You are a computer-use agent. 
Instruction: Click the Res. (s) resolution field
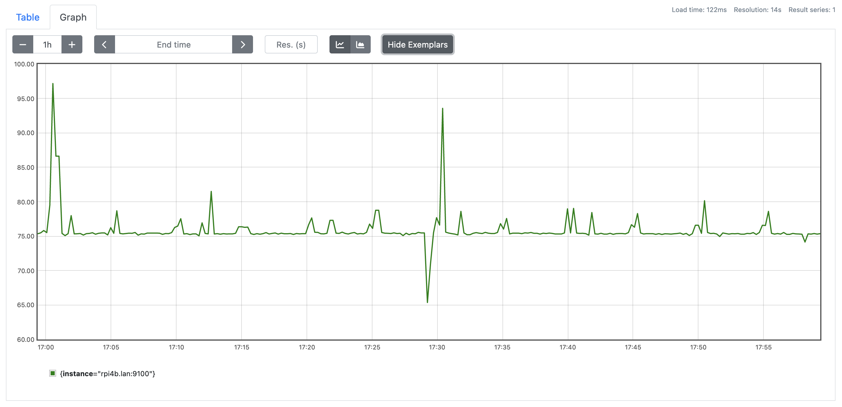[x=291, y=44]
